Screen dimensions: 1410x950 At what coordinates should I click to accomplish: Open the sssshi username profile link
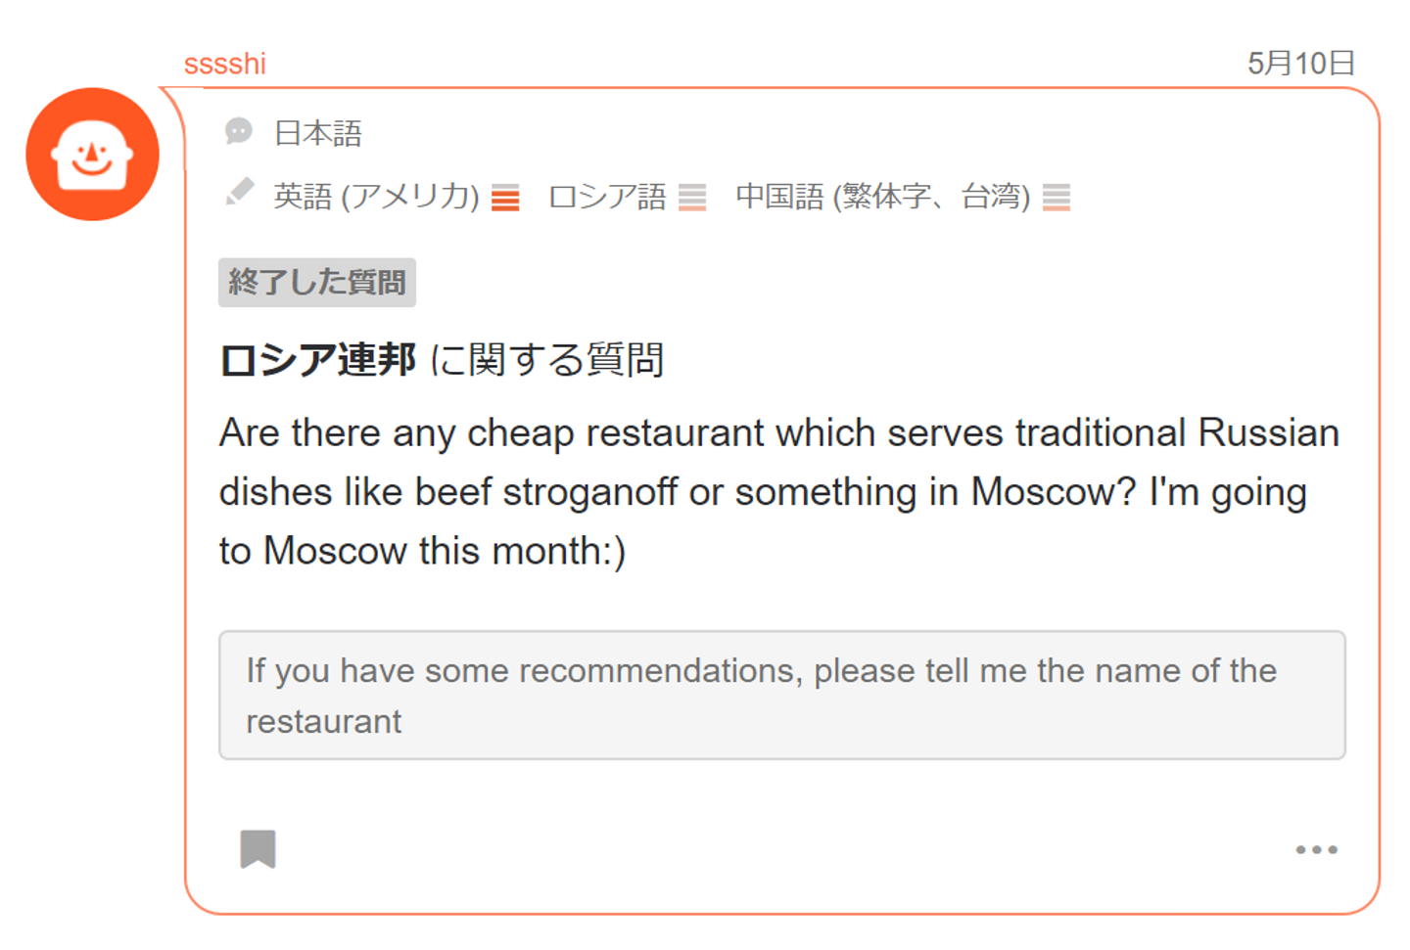(x=224, y=64)
